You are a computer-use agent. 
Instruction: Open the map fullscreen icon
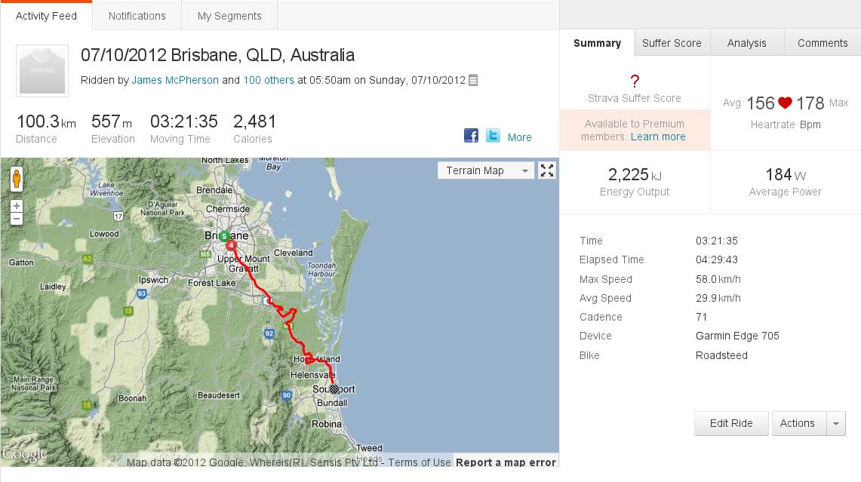coord(547,170)
